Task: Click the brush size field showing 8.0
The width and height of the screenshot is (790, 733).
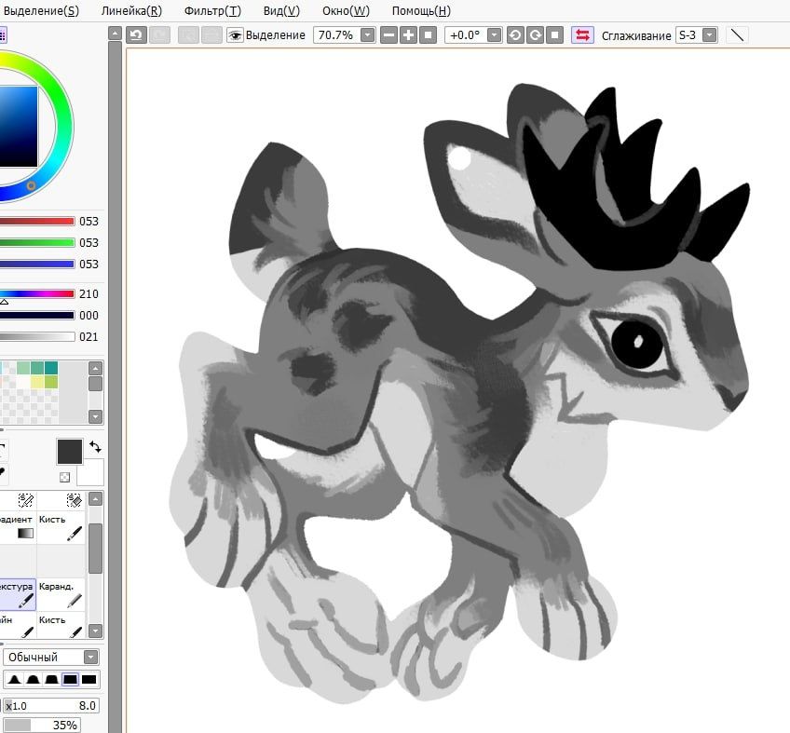Action: coord(51,706)
